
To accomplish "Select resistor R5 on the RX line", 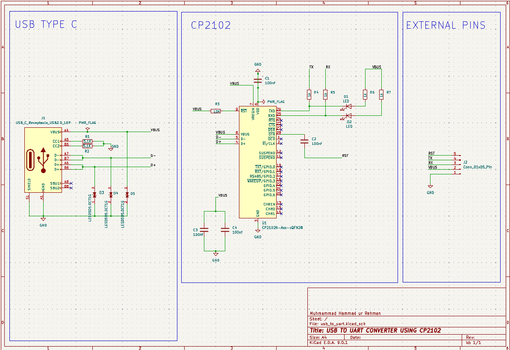I will pyautogui.click(x=325, y=94).
